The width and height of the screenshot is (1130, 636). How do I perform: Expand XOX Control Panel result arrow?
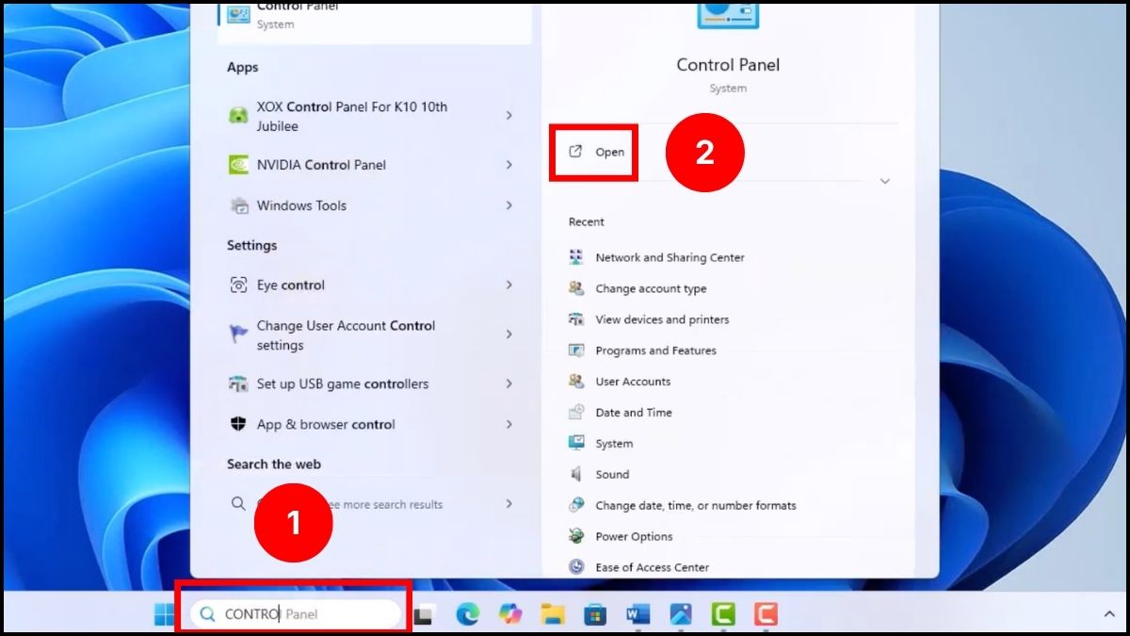(509, 115)
